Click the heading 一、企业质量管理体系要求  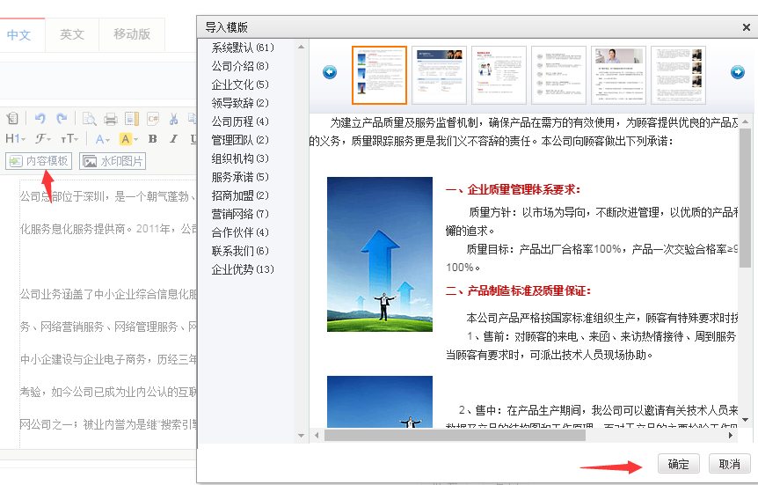coord(513,190)
